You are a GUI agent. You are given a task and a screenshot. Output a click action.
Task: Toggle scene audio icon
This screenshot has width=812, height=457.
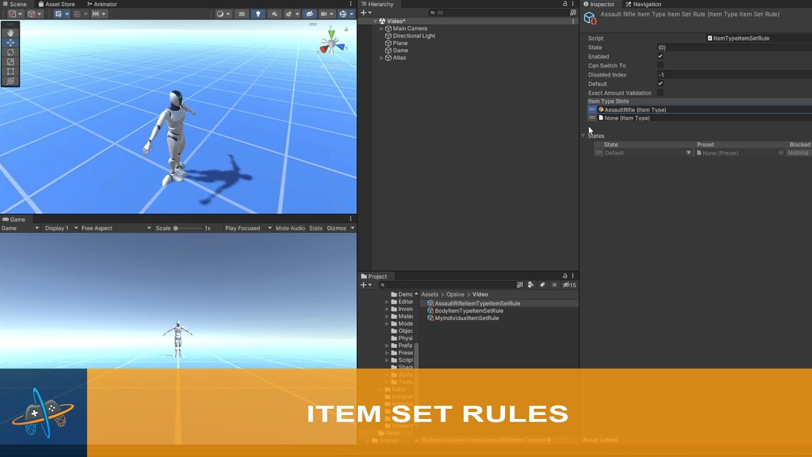pos(274,14)
